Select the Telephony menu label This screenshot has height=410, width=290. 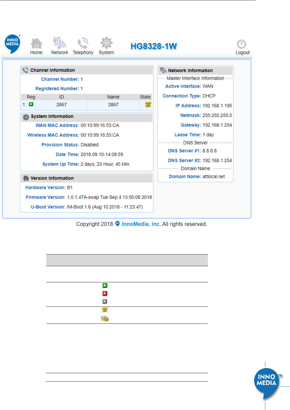[83, 52]
